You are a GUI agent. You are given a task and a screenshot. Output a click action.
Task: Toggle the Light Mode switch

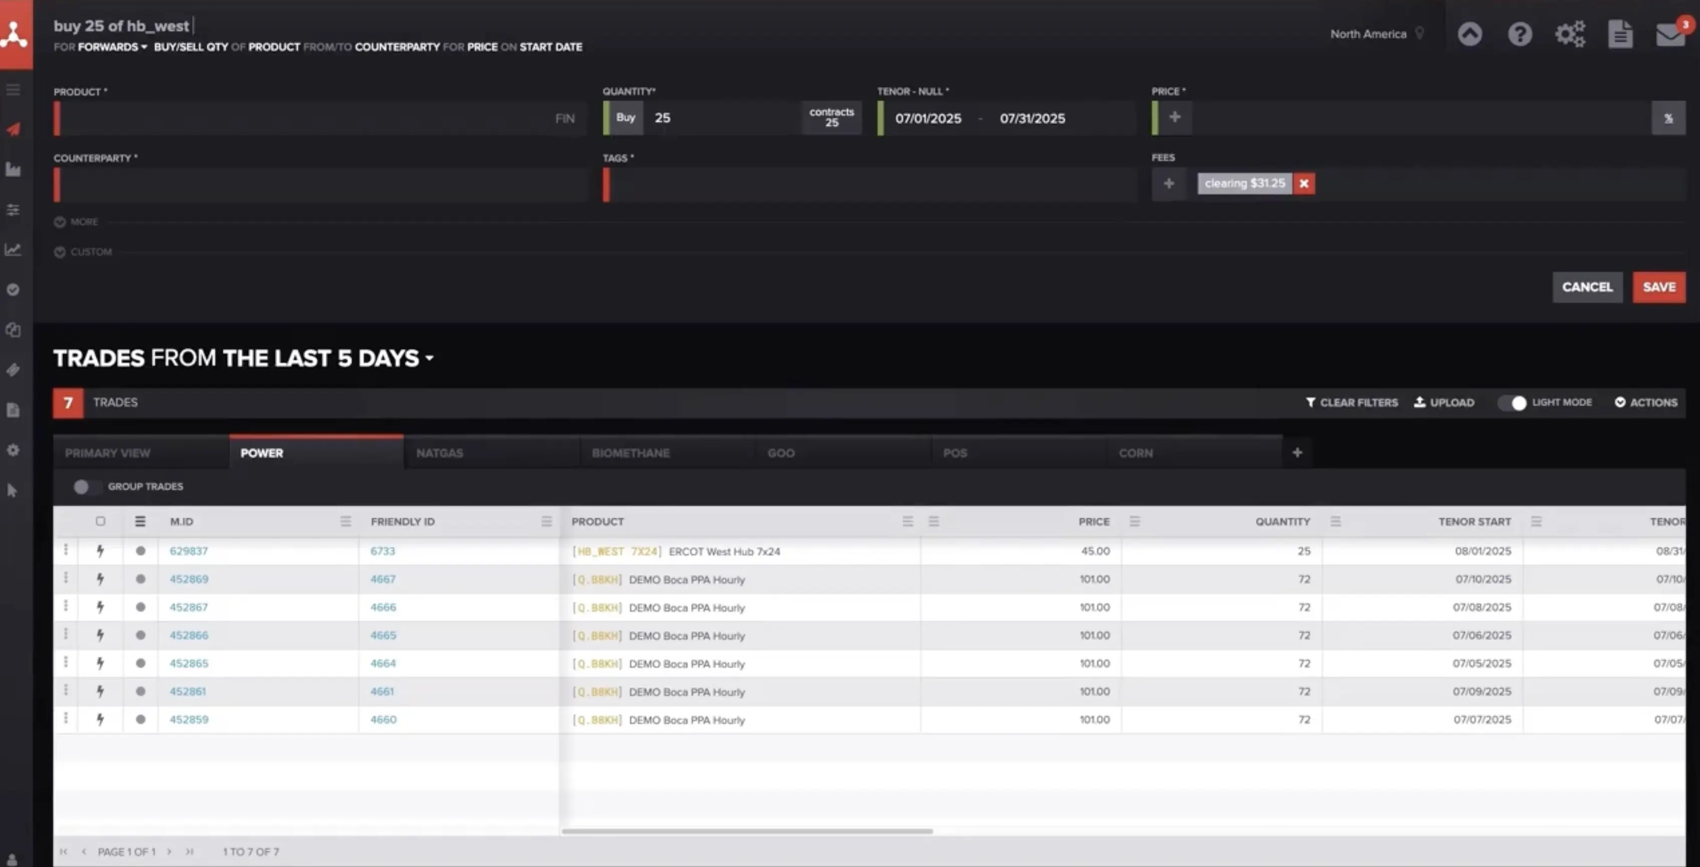coord(1512,403)
